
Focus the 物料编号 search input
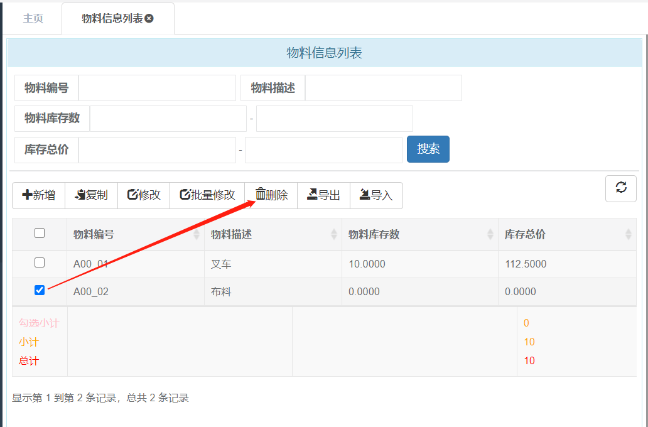pos(157,88)
